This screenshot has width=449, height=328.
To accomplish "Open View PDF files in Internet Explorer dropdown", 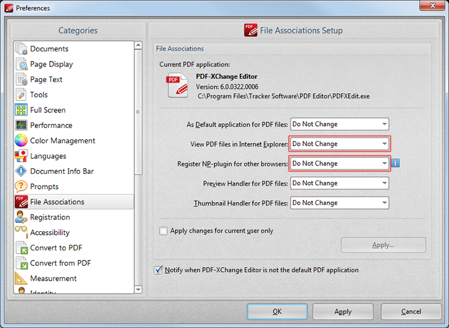I will 339,144.
